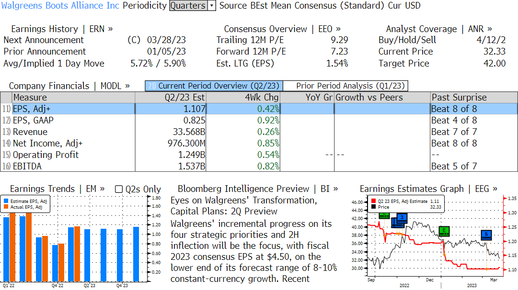This screenshot has width=518, height=290.
Task: Open Earnings History | ERN »
Action: point(62,29)
